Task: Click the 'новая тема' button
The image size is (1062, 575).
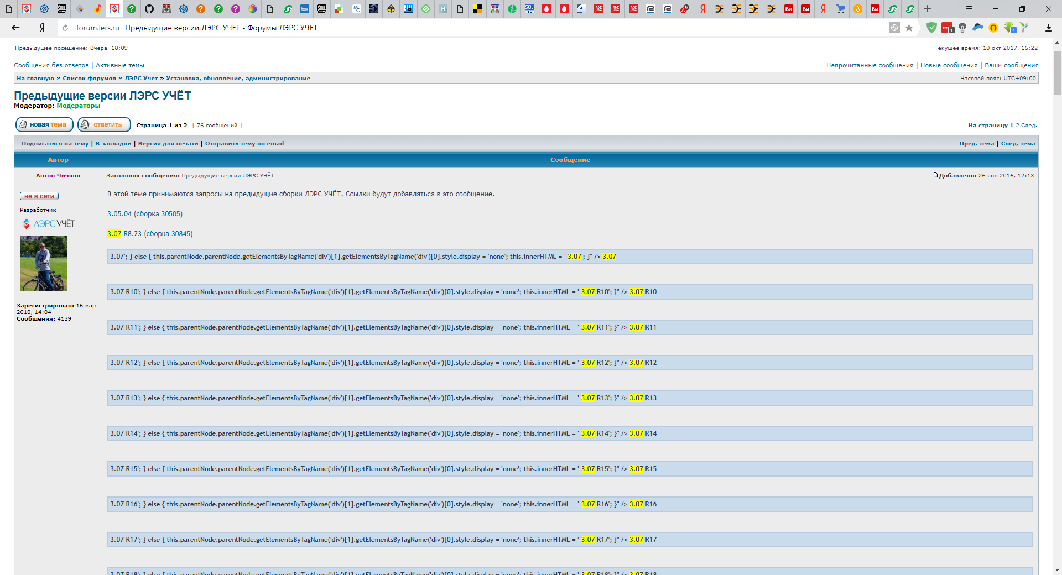Action: [44, 125]
